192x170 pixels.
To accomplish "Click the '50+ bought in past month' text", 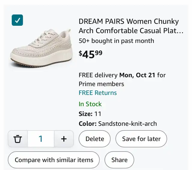I will click(116, 41).
